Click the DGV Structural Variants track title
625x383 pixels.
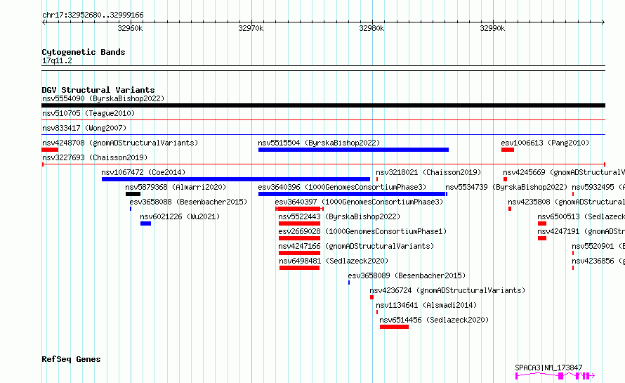(x=98, y=90)
